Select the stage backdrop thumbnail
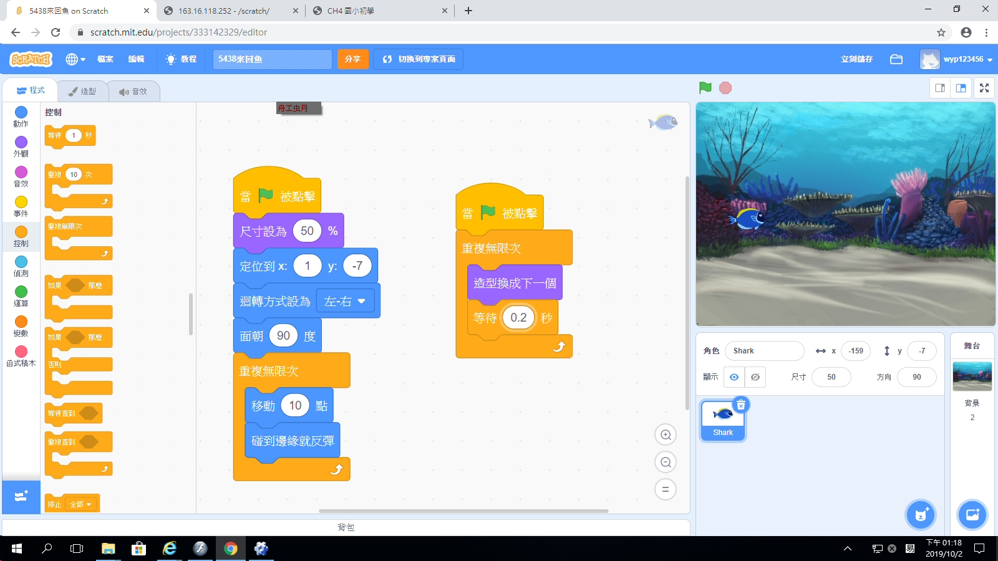This screenshot has height=561, width=998. (x=972, y=376)
